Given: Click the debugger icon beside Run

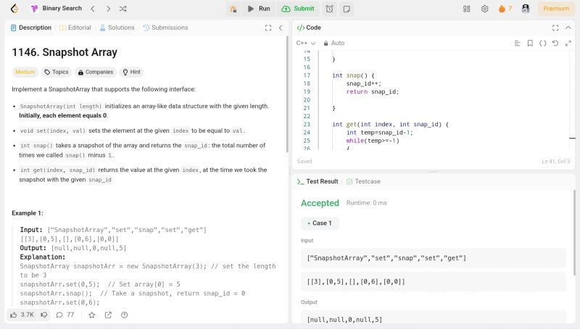Looking at the screenshot, I should (x=233, y=9).
